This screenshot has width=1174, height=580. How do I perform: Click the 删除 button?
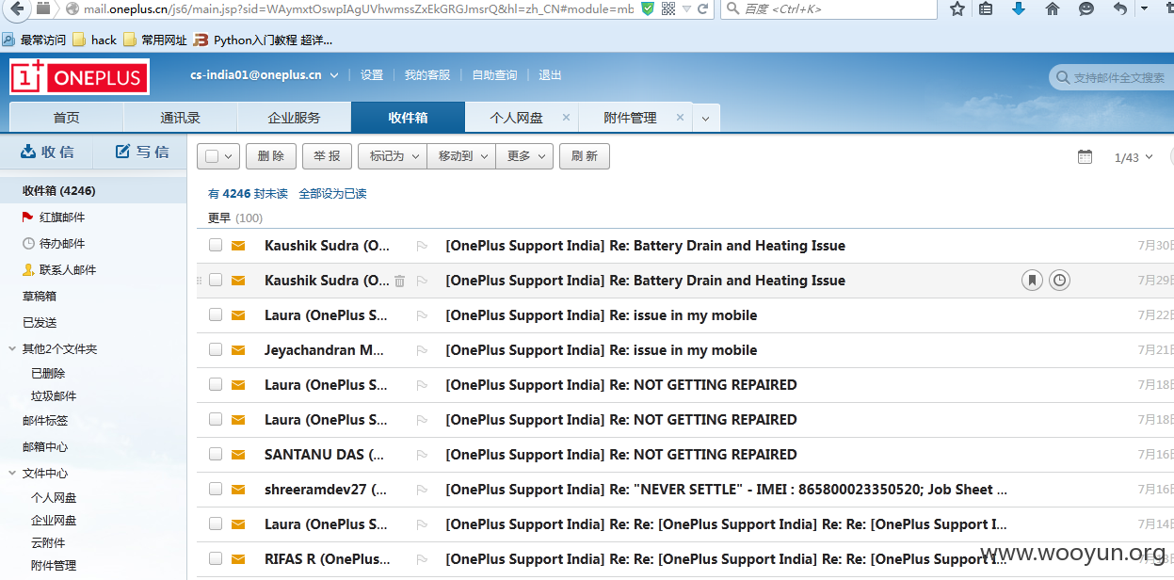click(271, 156)
